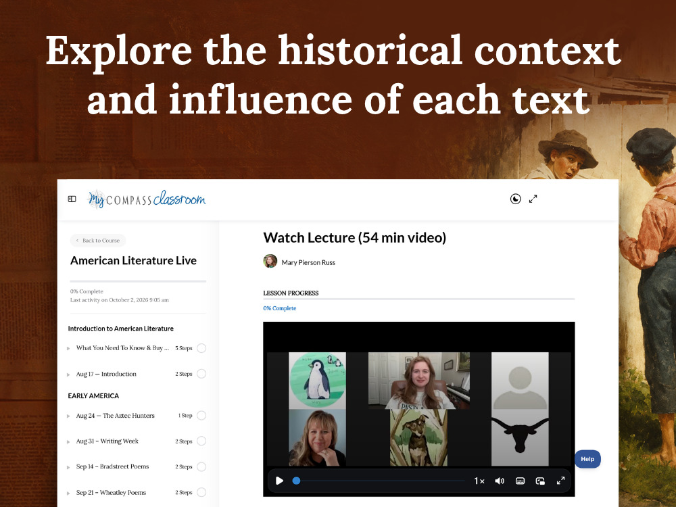Toggle completion circle for Bradstreet Poems
Screen dimensions: 676x507
[x=201, y=466]
